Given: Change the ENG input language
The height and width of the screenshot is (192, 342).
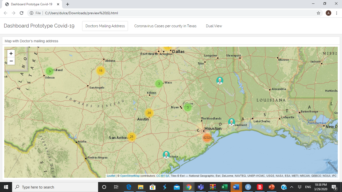Looking at the screenshot, I should [x=308, y=187].
